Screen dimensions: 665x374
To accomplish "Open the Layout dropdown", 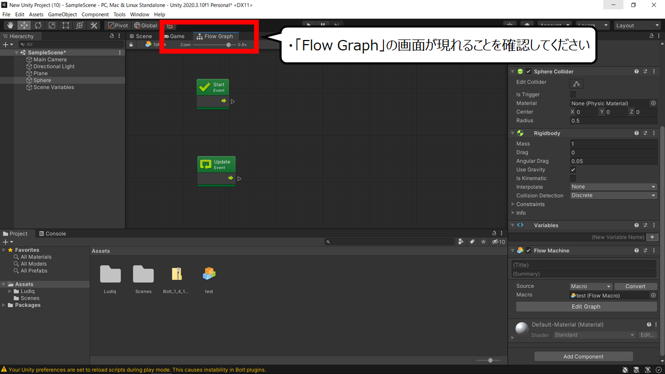I will [637, 25].
